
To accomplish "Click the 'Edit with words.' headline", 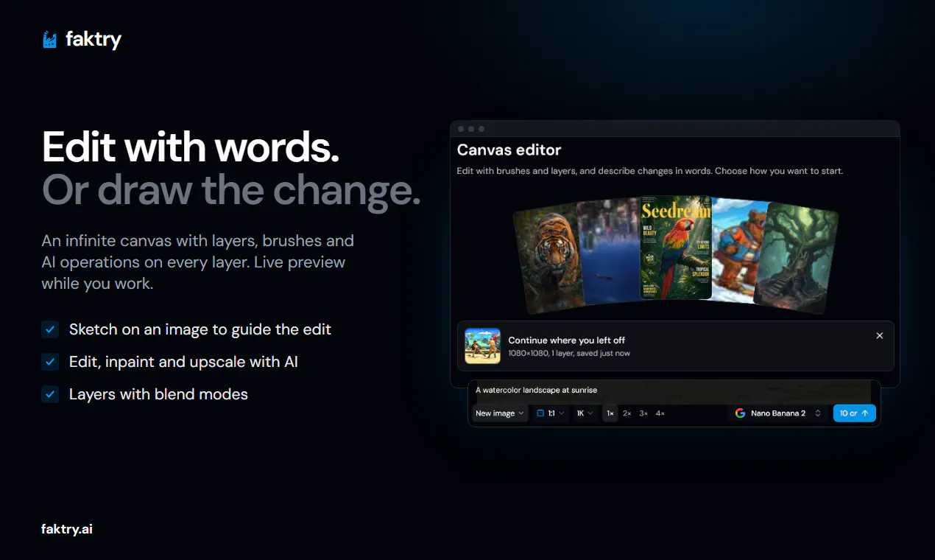I will point(191,147).
